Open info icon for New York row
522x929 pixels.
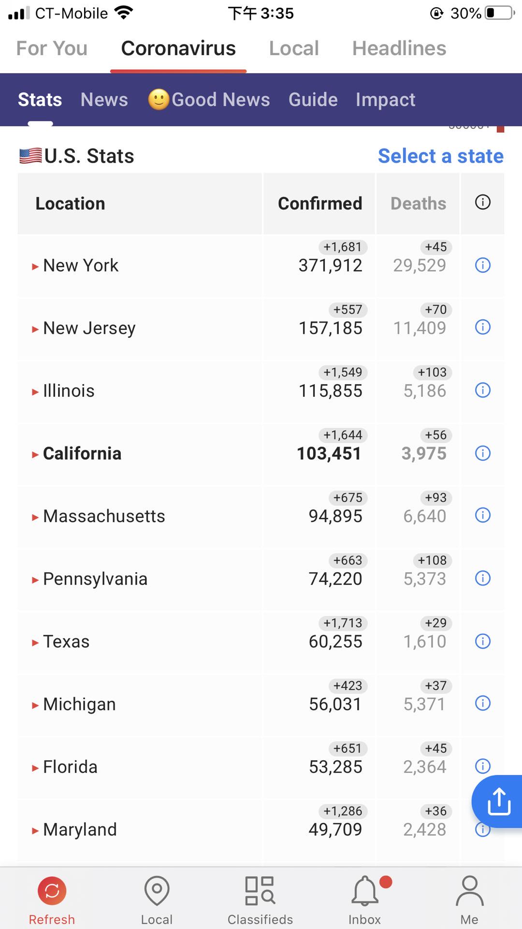pos(483,265)
